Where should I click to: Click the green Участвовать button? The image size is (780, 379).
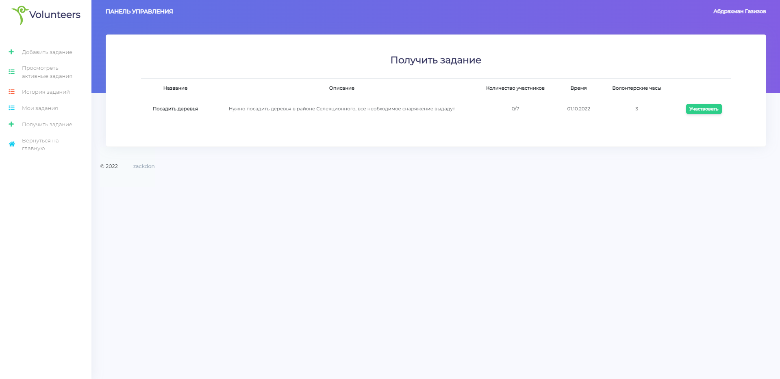[704, 109]
